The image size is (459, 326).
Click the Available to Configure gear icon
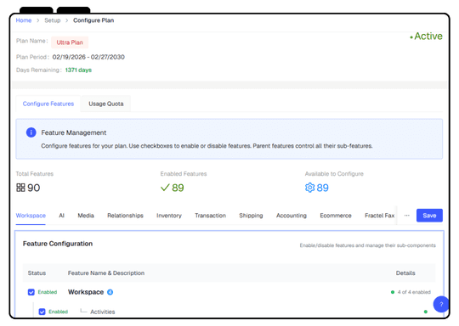point(309,188)
